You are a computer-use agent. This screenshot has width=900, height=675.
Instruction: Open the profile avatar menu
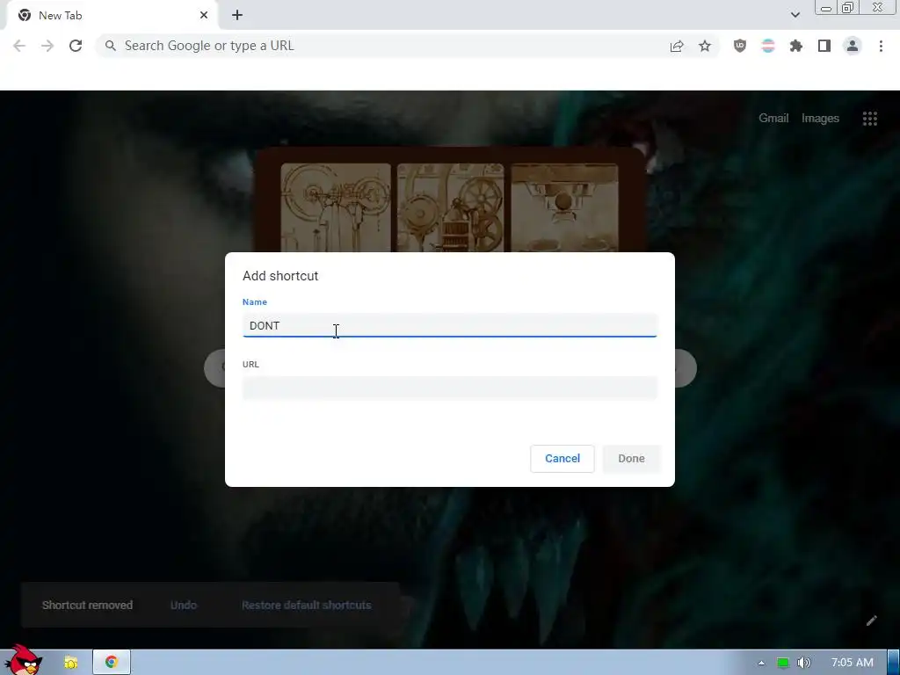tap(853, 46)
